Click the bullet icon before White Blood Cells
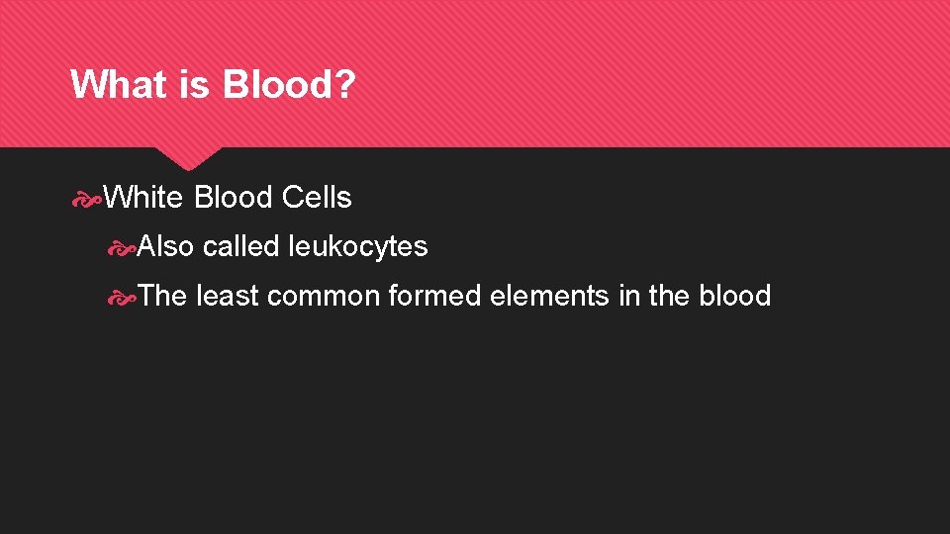 coord(86,199)
